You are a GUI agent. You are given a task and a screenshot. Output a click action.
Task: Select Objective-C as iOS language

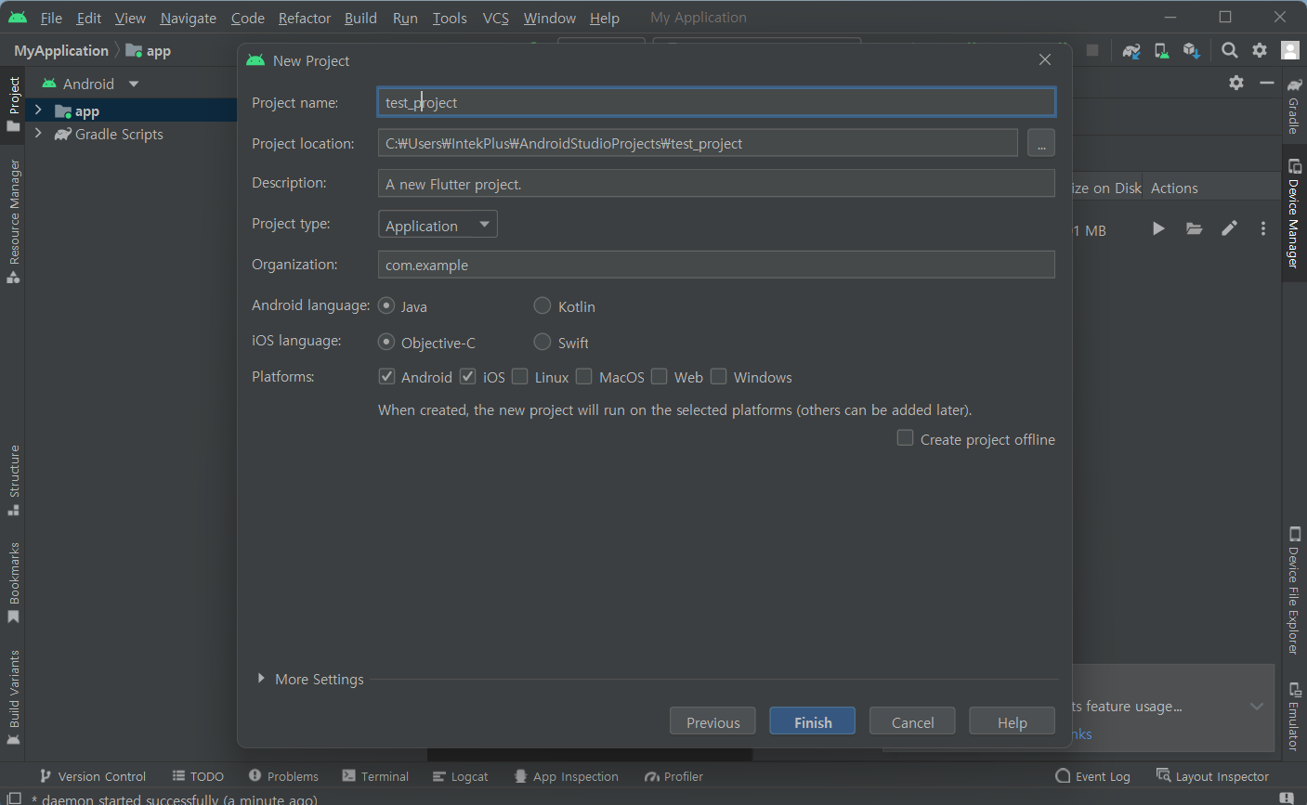click(386, 342)
